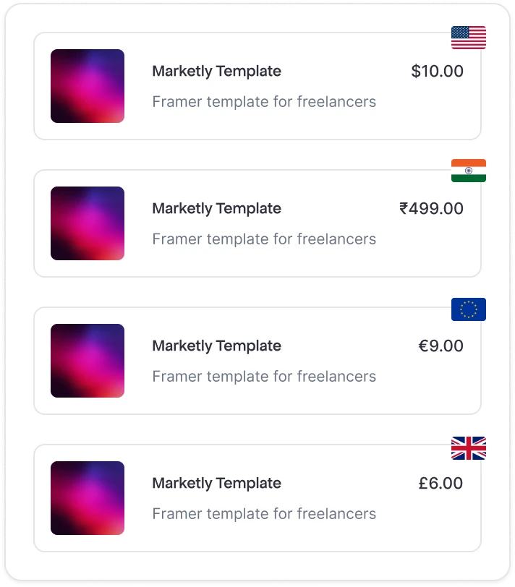Click the gradient thumbnail on the USD card

(x=88, y=85)
